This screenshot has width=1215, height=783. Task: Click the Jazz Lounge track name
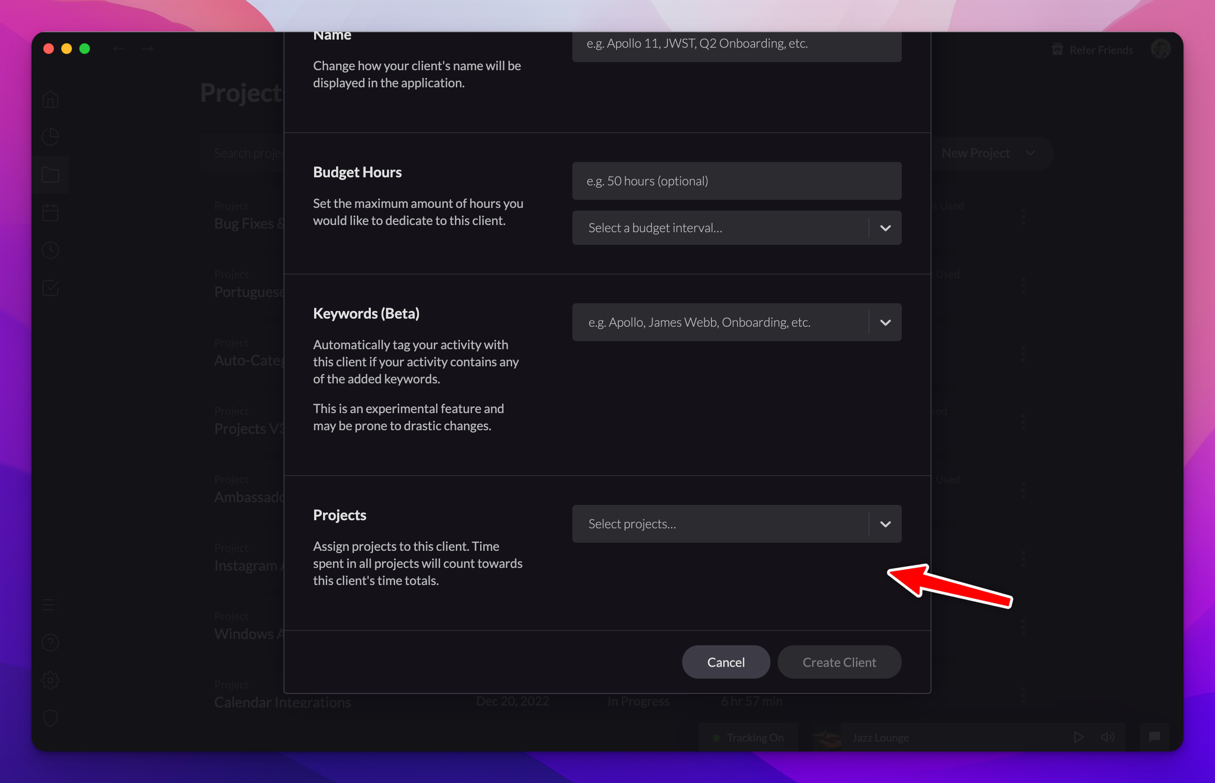[881, 737]
